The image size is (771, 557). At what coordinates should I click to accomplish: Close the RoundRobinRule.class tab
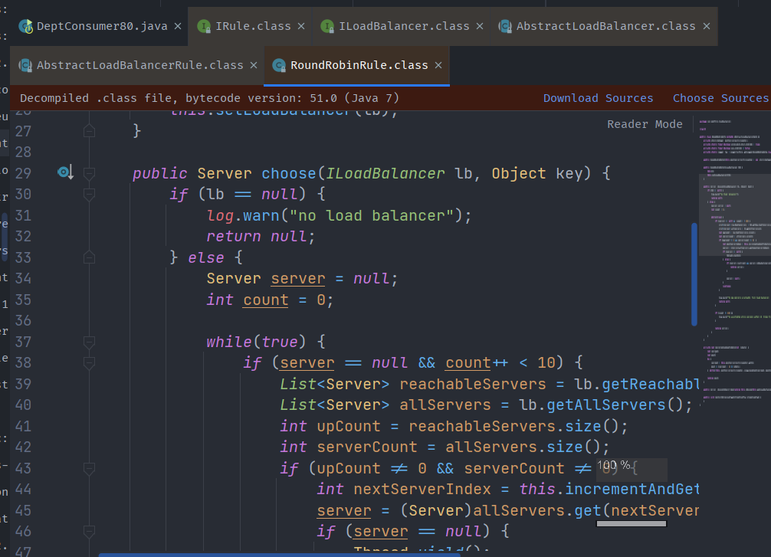click(x=438, y=65)
